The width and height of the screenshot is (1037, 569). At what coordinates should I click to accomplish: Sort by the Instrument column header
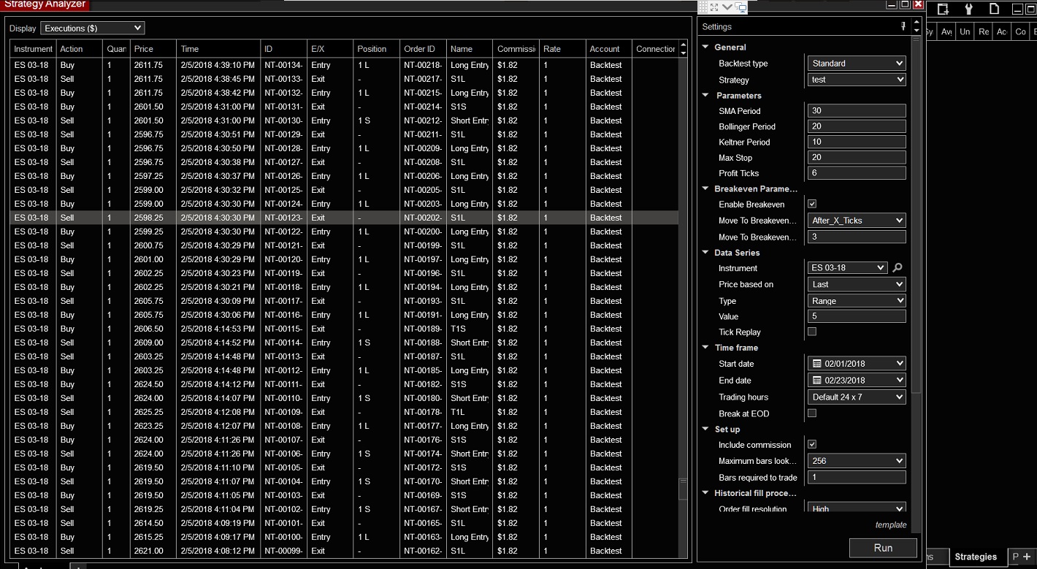point(34,49)
